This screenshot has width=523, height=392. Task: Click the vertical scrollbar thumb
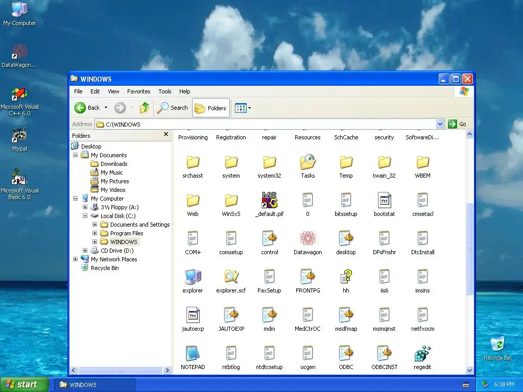click(469, 249)
